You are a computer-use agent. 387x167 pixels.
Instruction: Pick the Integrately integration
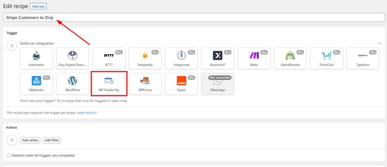point(145,58)
